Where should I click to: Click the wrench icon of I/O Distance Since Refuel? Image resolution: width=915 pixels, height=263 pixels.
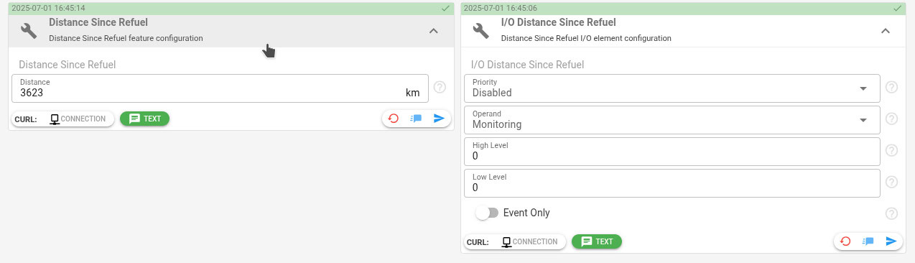pyautogui.click(x=480, y=31)
